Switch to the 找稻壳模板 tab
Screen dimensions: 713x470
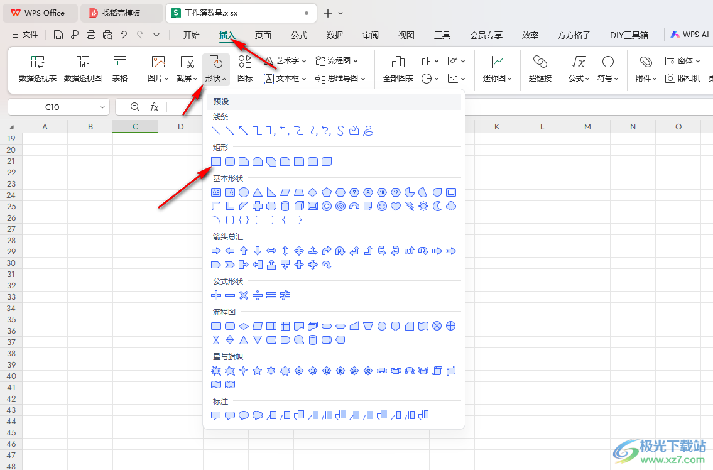121,13
